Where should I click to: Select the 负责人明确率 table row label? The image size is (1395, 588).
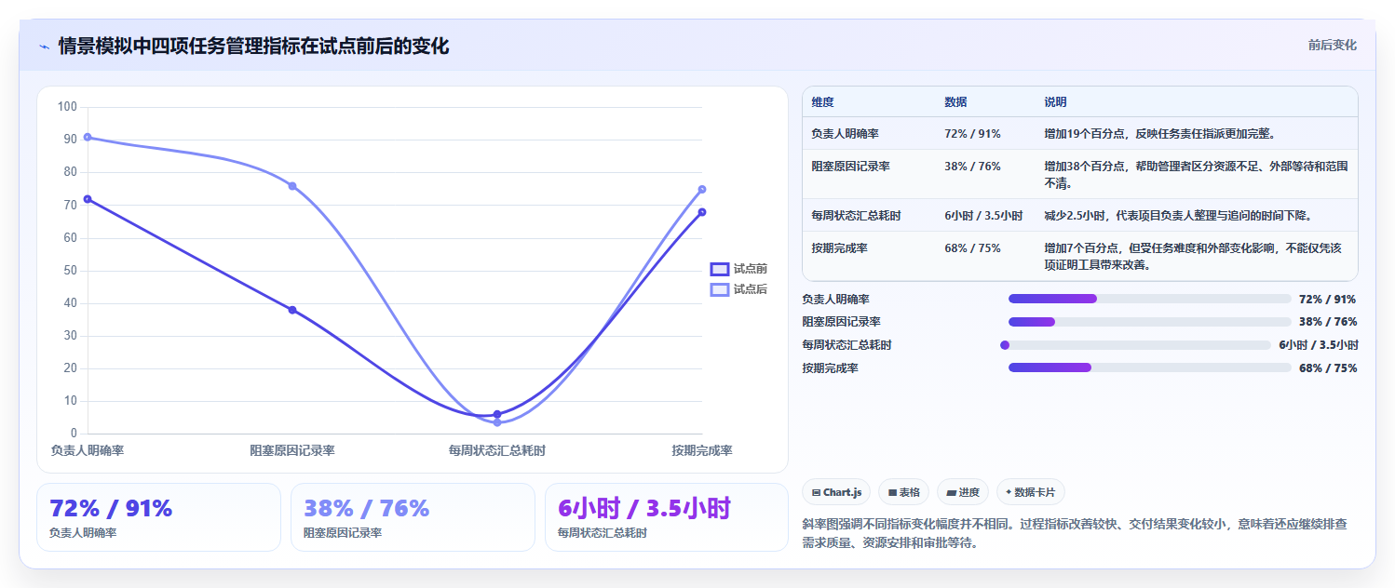pos(845,134)
